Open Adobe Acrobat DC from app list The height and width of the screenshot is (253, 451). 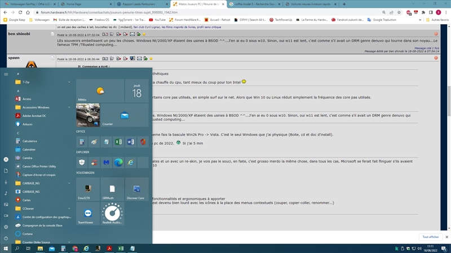[x=43, y=116]
